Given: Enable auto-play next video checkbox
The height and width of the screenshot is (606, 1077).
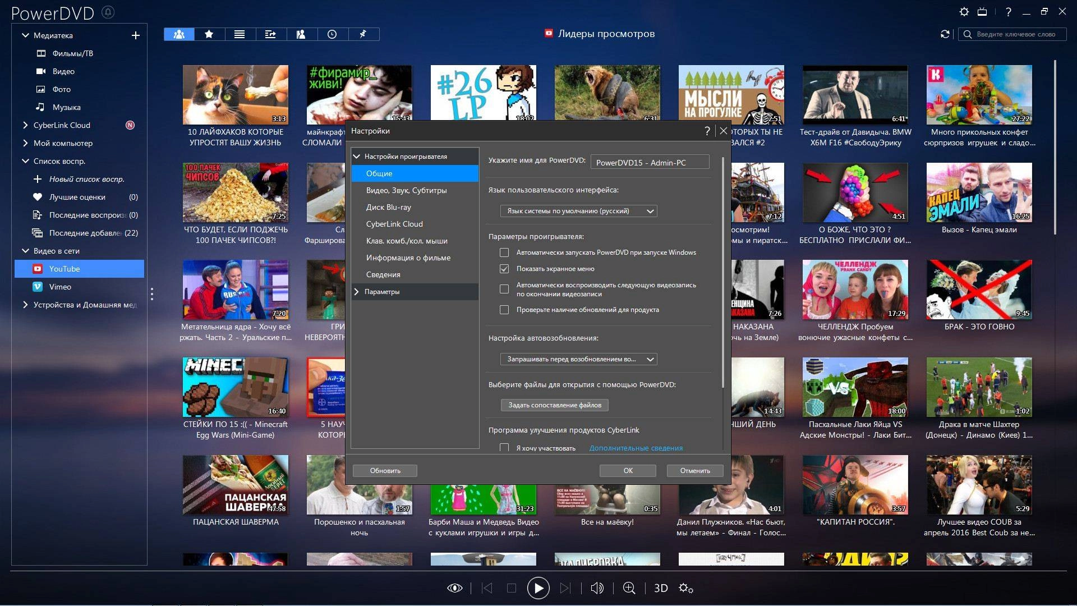Looking at the screenshot, I should pyautogui.click(x=504, y=289).
